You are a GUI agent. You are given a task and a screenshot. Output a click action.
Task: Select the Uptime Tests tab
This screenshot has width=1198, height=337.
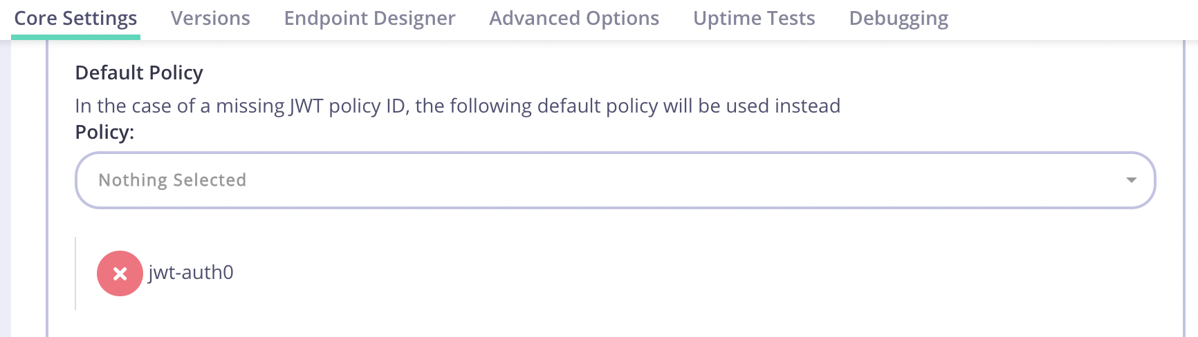754,19
